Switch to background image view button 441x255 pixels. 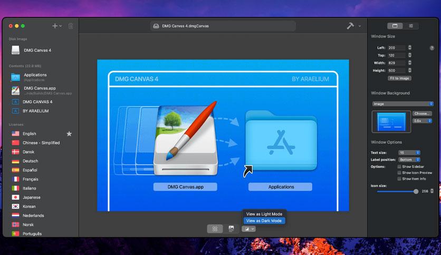pos(231,229)
